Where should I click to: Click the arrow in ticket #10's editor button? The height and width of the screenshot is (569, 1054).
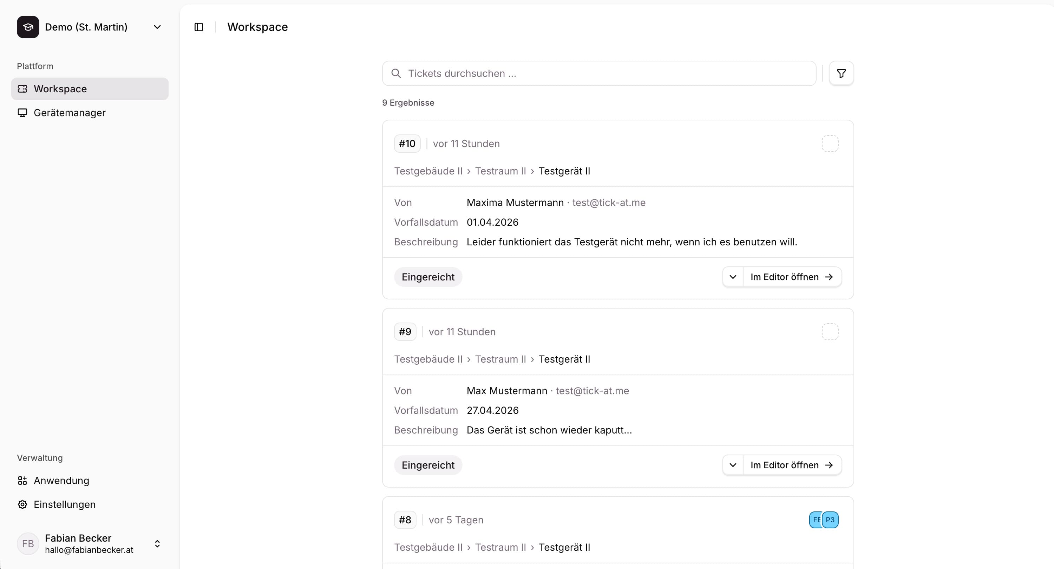pos(829,277)
